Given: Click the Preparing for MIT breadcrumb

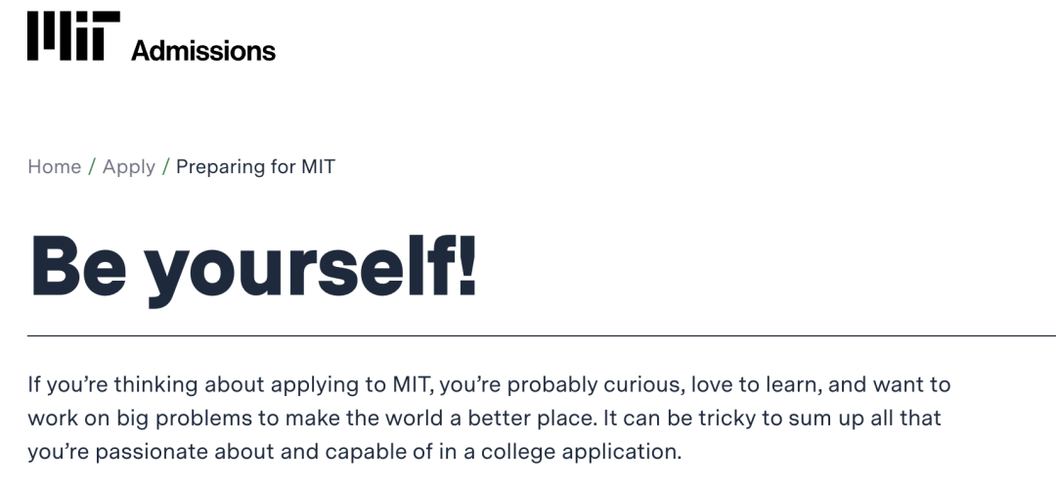Looking at the screenshot, I should (255, 166).
